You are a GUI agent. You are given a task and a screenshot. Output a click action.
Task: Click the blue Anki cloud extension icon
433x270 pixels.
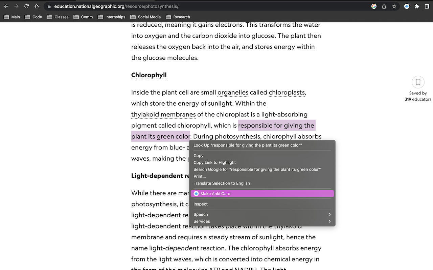coord(407,6)
